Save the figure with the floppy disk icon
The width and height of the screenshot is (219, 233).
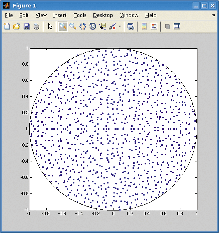tap(27, 26)
